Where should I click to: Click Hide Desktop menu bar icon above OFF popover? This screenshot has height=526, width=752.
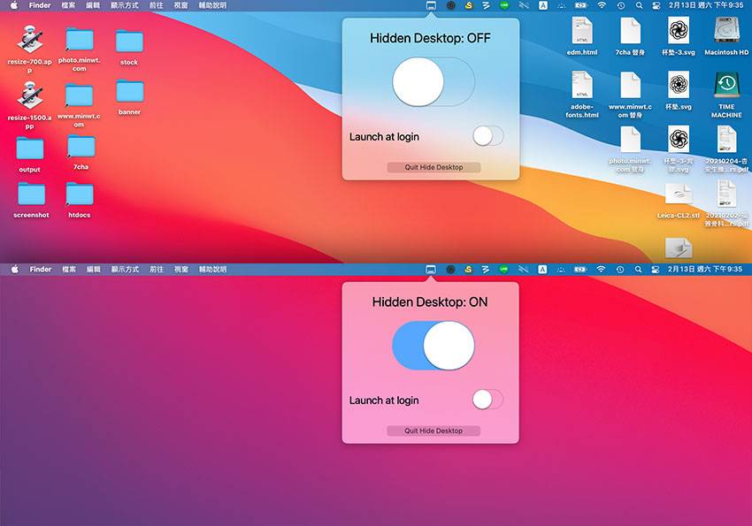[x=431, y=6]
